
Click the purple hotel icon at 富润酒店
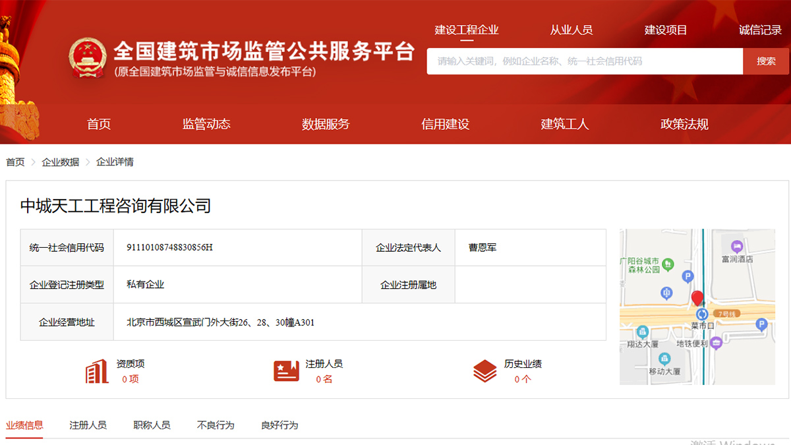click(737, 247)
